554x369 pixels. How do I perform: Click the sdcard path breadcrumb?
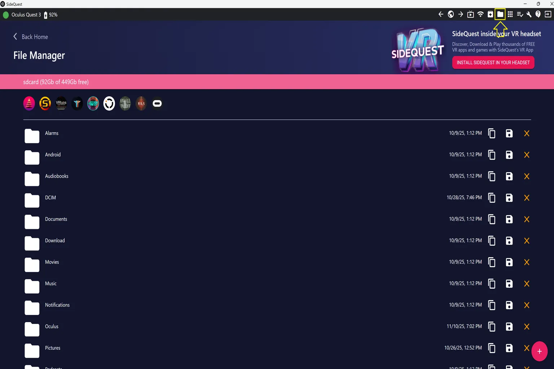click(x=56, y=82)
